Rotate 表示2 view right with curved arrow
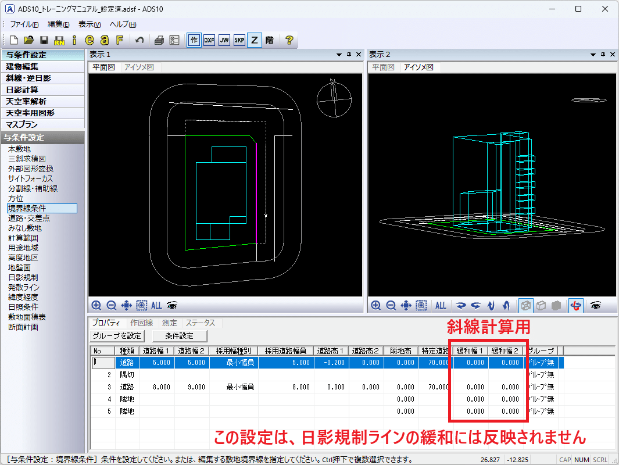Image resolution: width=619 pixels, height=465 pixels. (461, 305)
